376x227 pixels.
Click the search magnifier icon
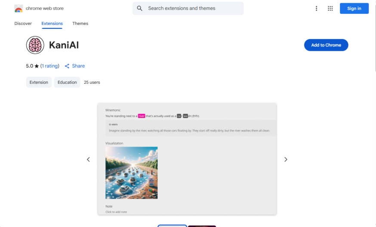139,9
